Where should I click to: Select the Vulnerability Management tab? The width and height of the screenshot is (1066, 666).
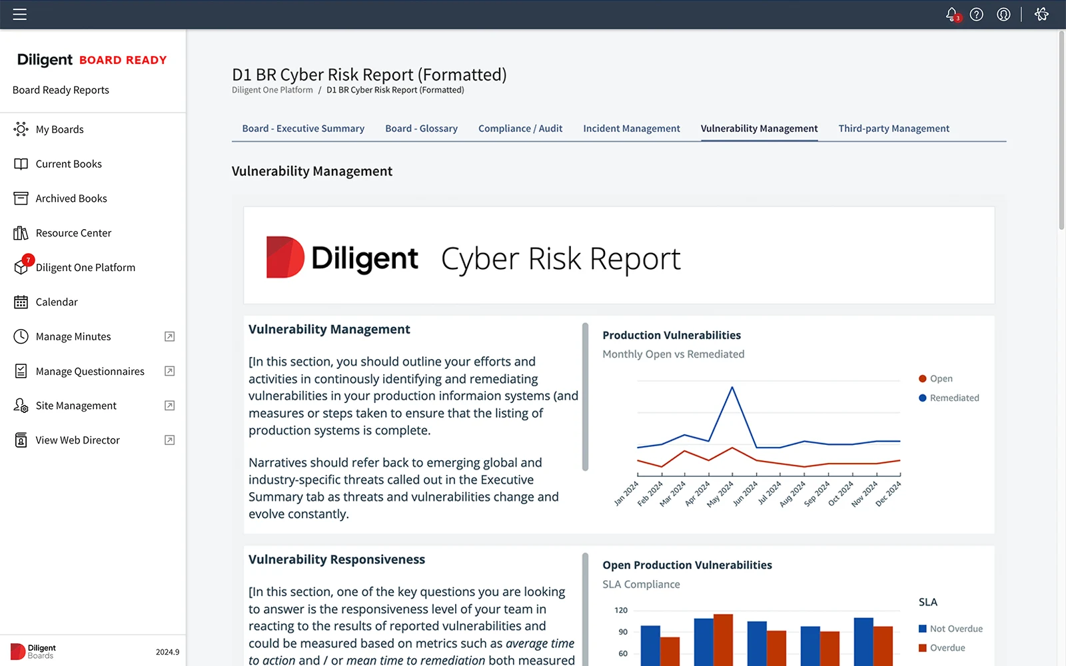(x=759, y=129)
